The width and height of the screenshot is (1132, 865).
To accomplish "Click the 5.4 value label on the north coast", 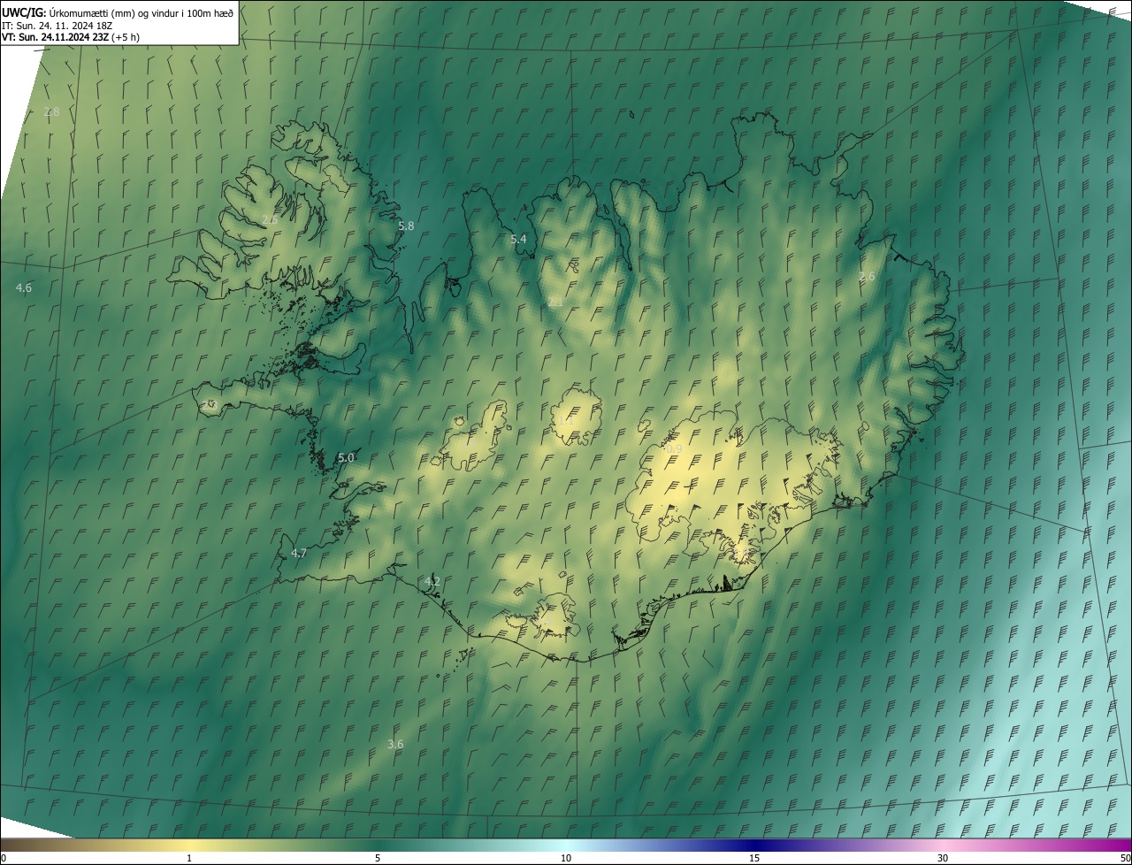I will pyautogui.click(x=518, y=240).
